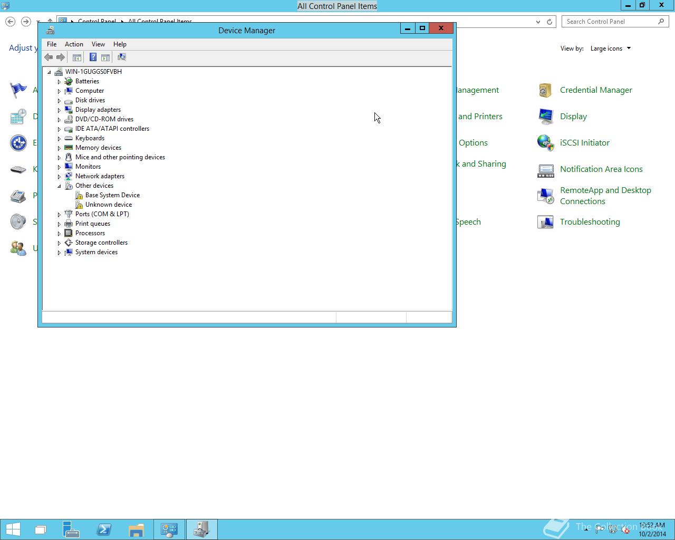
Task: Click the Troubleshooting icon in Control Panel
Action: coord(545,222)
